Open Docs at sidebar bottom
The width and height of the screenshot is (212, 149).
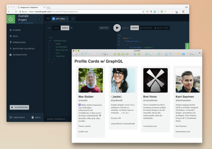36,118
